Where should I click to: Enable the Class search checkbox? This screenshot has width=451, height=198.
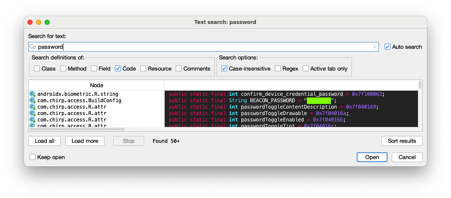pos(37,68)
